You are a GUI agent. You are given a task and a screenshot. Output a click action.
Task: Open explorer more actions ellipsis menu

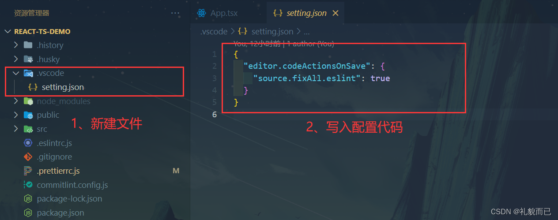click(175, 13)
